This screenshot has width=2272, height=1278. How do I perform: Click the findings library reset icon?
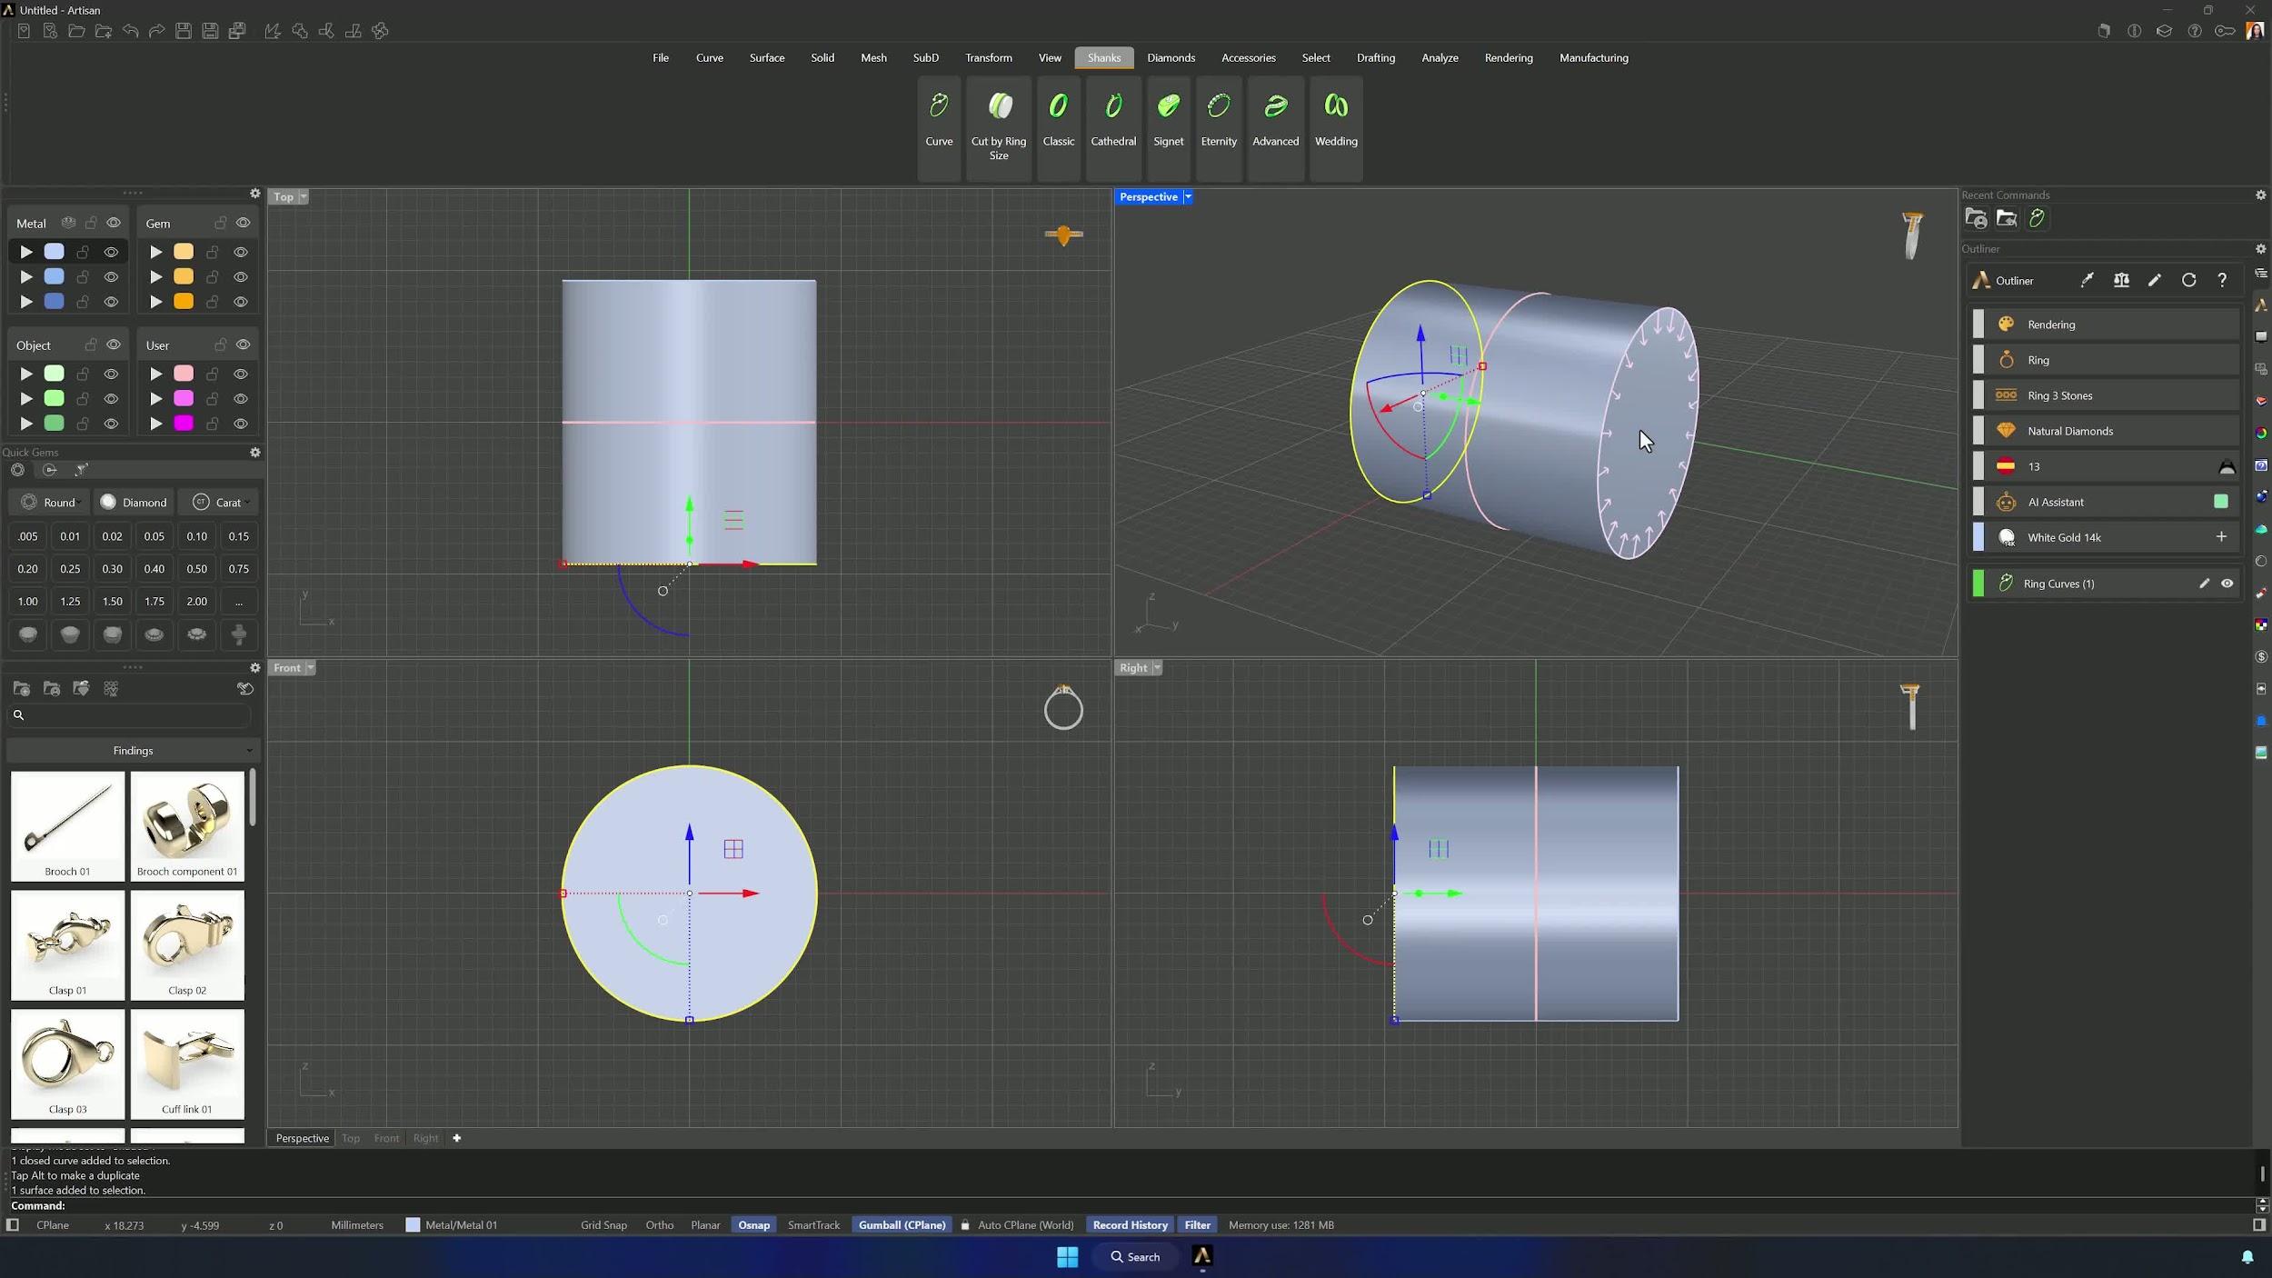pyautogui.click(x=244, y=688)
